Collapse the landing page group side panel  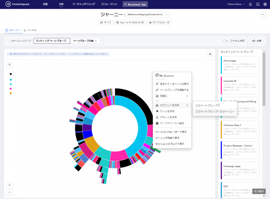coord(210,54)
